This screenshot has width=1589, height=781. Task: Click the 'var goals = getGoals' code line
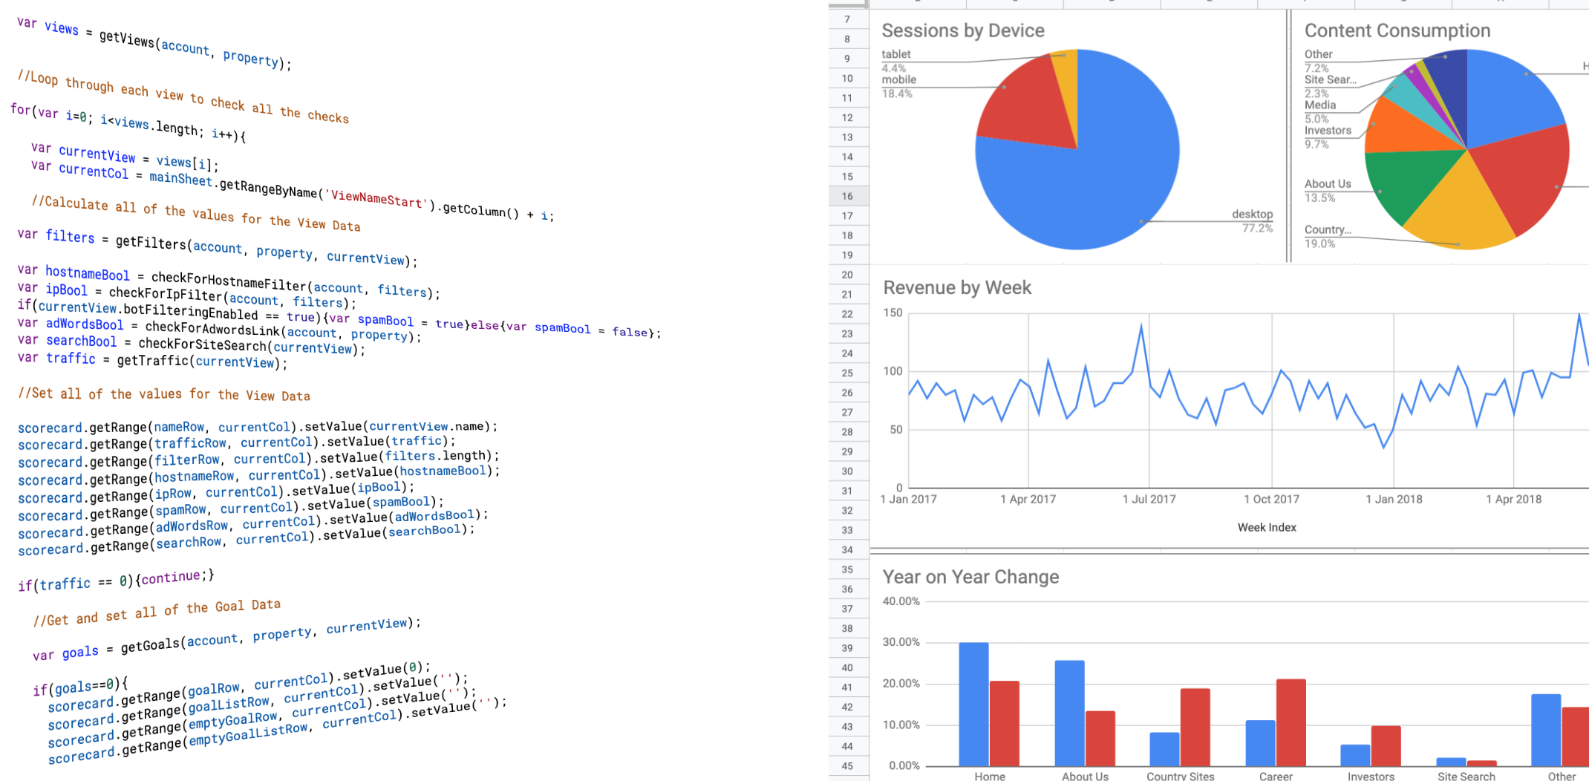[x=226, y=638]
